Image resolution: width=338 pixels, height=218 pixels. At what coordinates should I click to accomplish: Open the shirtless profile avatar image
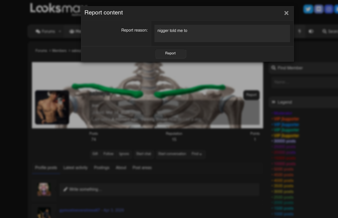coord(52,107)
